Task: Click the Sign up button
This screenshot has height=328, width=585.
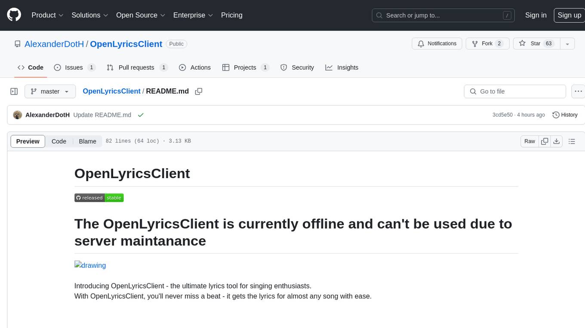Action: click(569, 15)
